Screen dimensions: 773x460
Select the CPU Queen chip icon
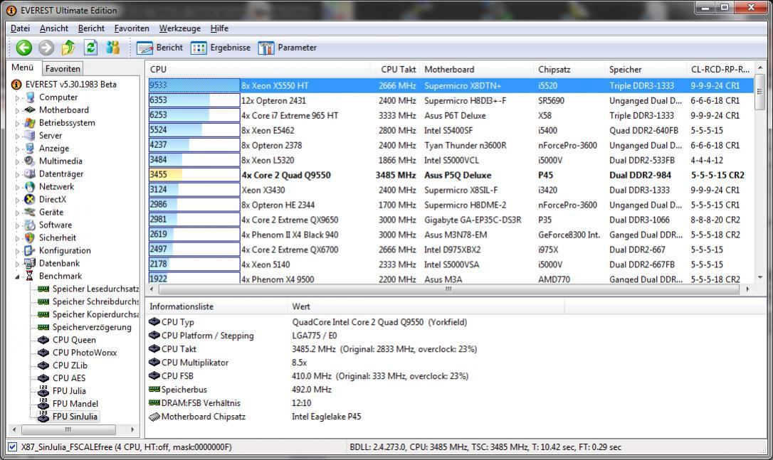click(43, 340)
